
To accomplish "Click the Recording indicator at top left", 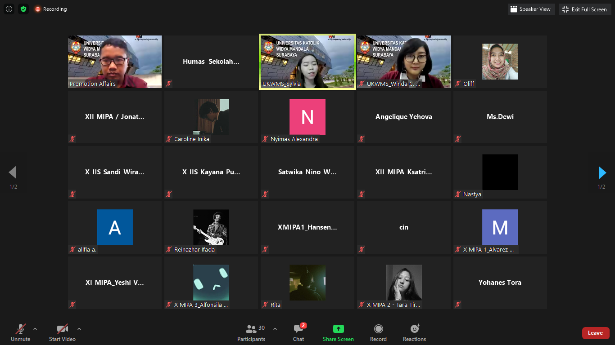I will click(51, 9).
